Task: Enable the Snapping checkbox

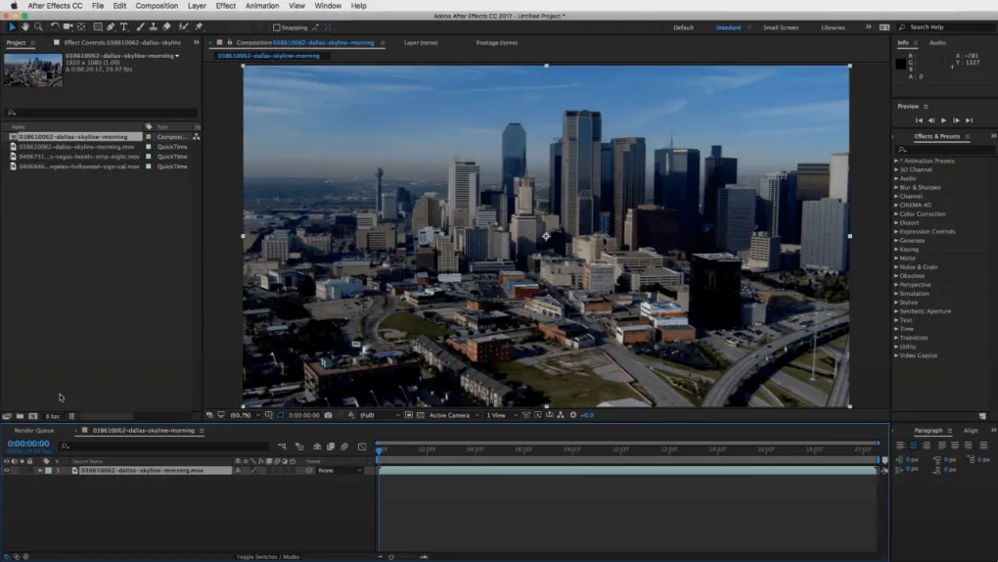Action: click(x=277, y=27)
